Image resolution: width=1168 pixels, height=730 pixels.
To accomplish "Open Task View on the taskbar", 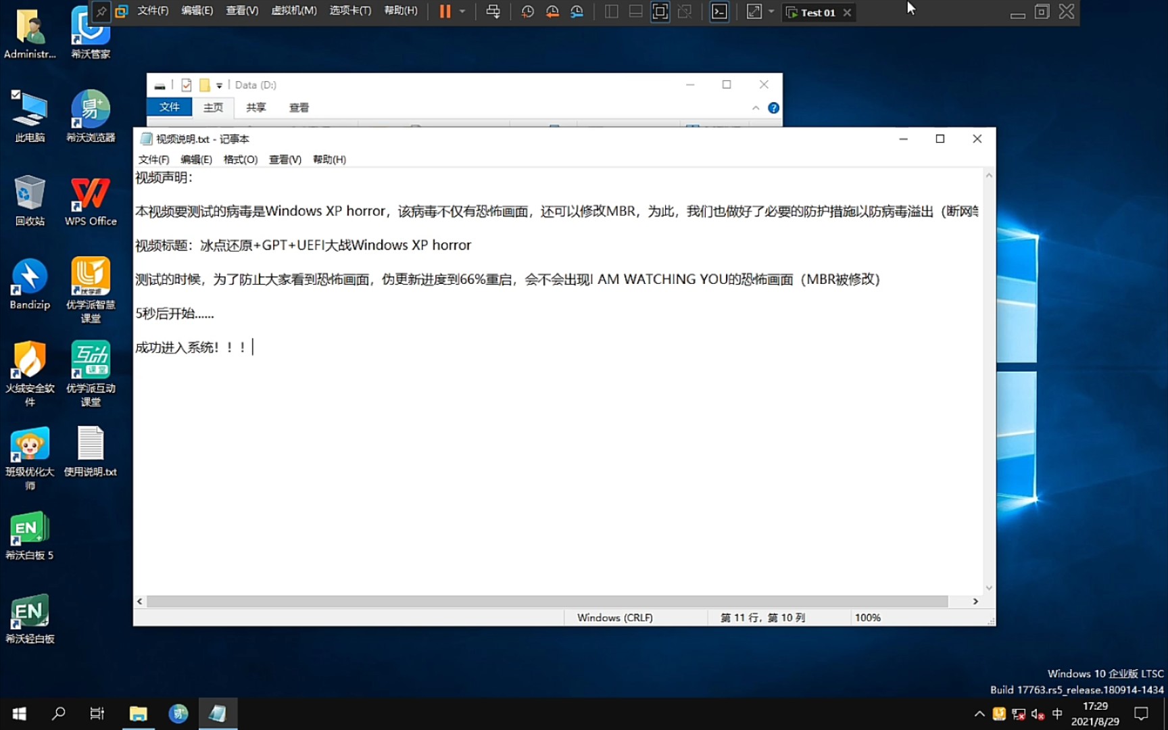I will click(x=97, y=714).
